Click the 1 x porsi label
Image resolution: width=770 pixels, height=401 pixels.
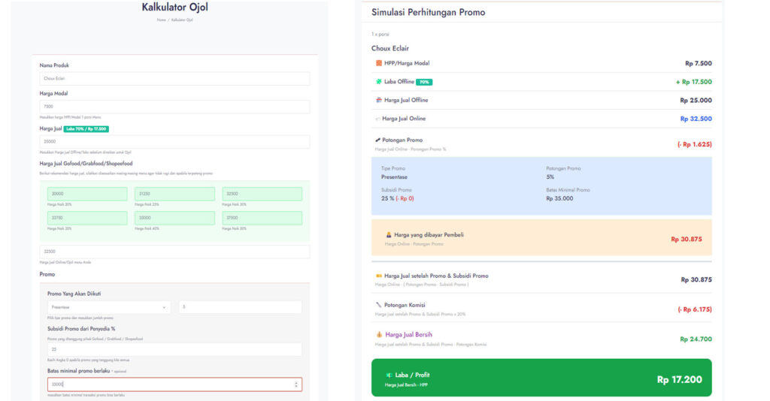pyautogui.click(x=380, y=35)
